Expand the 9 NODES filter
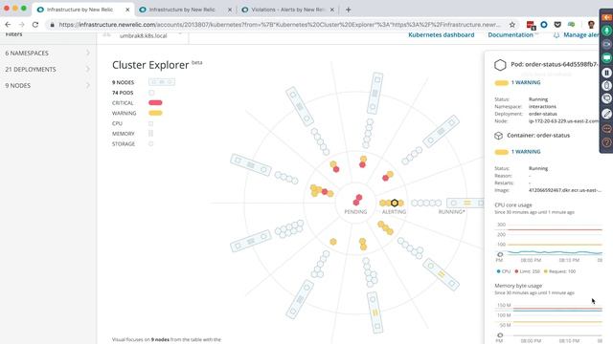This screenshot has width=613, height=344. (x=47, y=85)
